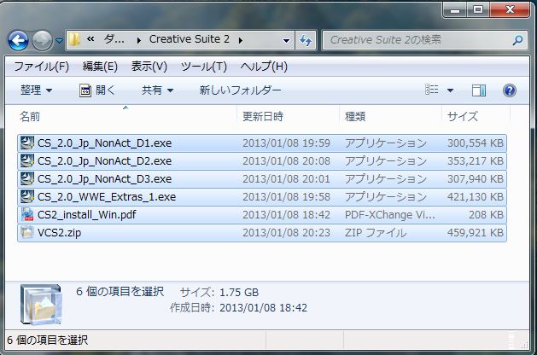Show hidden parent path via double chevron
Viewport: 537px width, 355px height.
click(x=90, y=39)
